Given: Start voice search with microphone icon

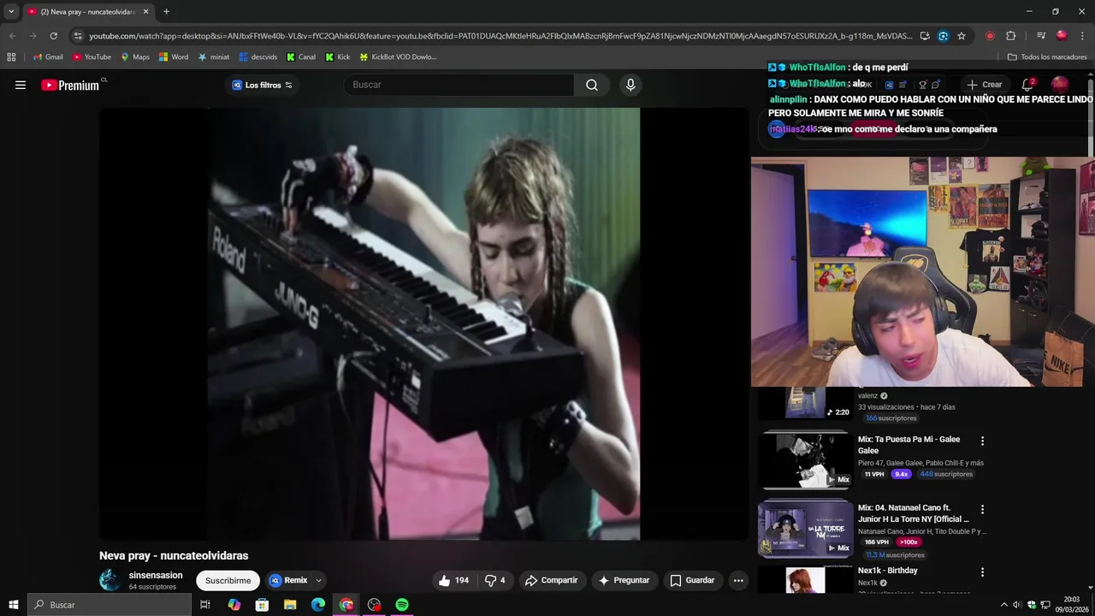Looking at the screenshot, I should [x=630, y=85].
